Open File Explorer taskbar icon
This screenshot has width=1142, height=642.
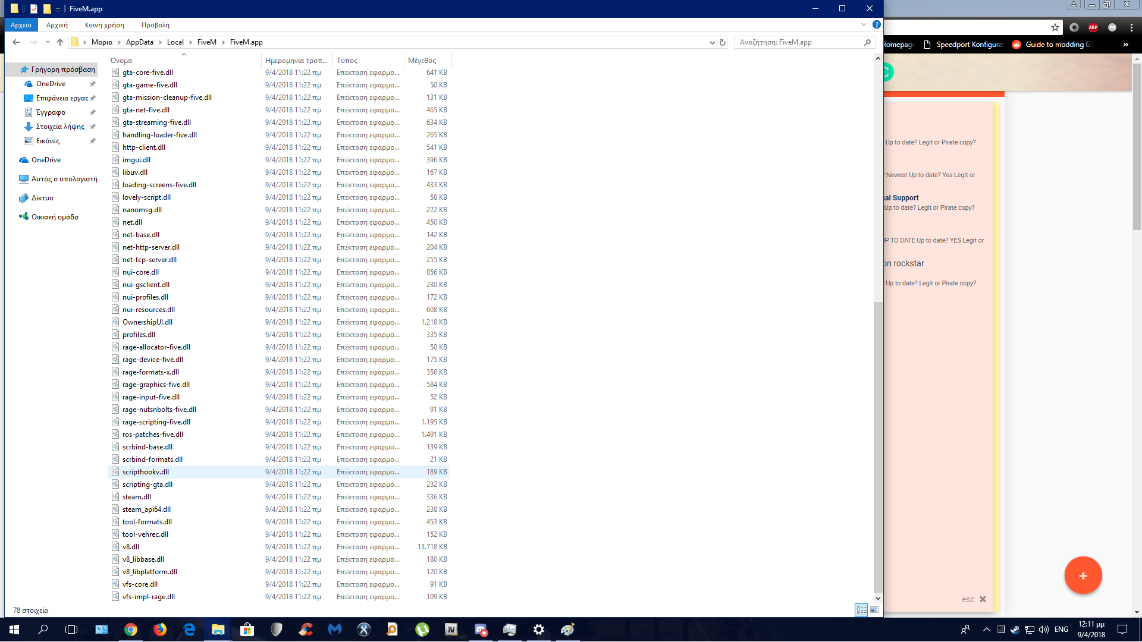tap(218, 630)
